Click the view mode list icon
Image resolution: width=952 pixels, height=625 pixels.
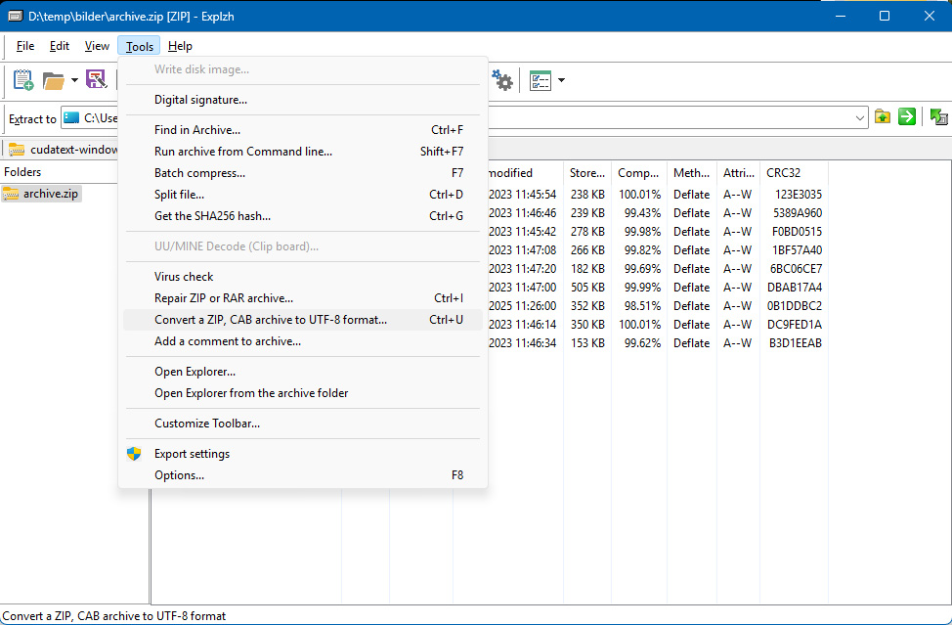coord(540,80)
